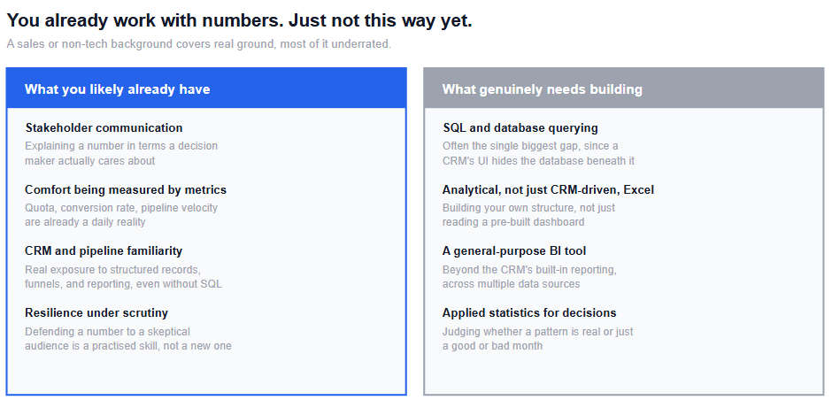Click the pre-built dashboard description text
The image size is (832, 400).
click(x=529, y=215)
